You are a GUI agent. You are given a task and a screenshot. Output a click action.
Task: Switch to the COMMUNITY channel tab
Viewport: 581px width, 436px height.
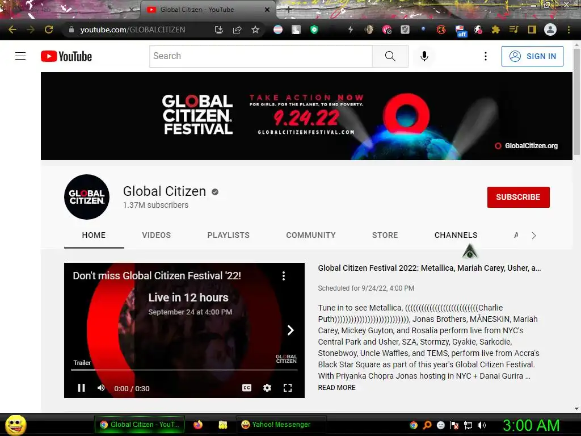[310, 235]
